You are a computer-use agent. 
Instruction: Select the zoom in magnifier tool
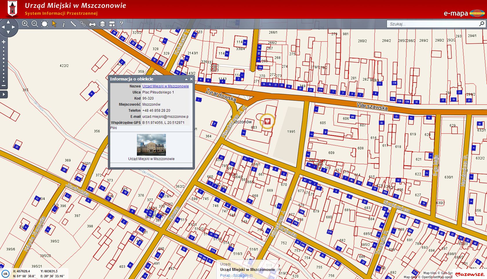click(25, 24)
